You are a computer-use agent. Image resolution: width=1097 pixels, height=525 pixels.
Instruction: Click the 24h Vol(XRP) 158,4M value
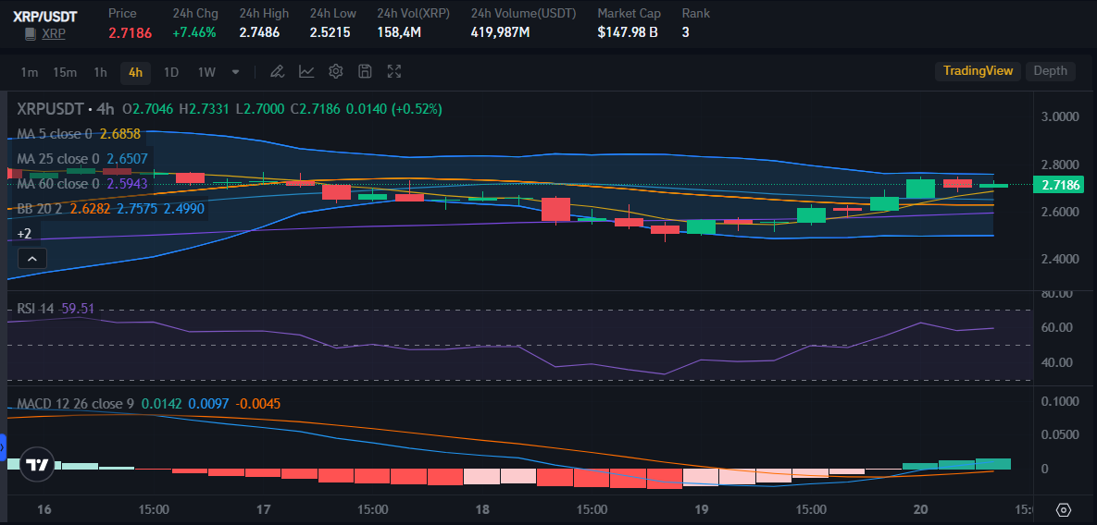click(399, 32)
